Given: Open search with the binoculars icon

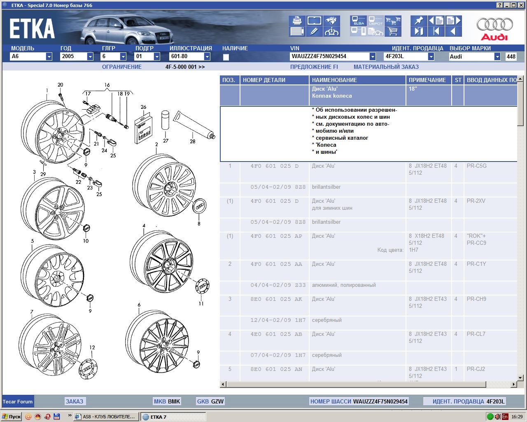Looking at the screenshot, I should (x=331, y=21).
